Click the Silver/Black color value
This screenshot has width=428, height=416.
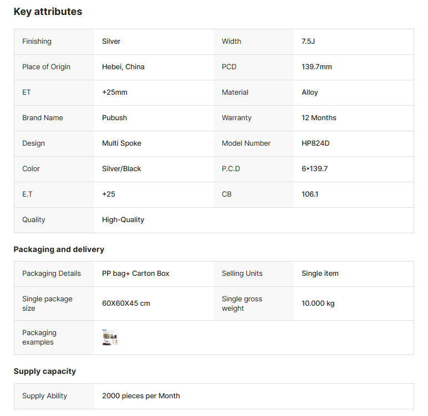tap(121, 169)
